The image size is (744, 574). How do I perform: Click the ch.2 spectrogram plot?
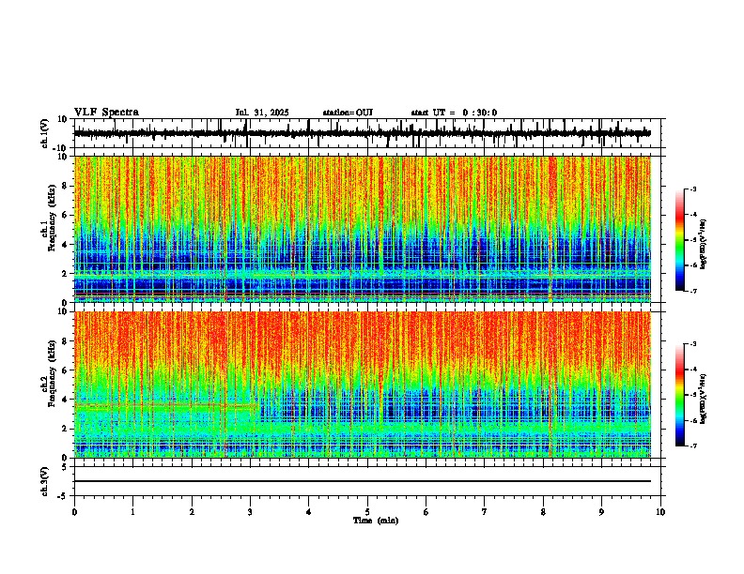363,385
